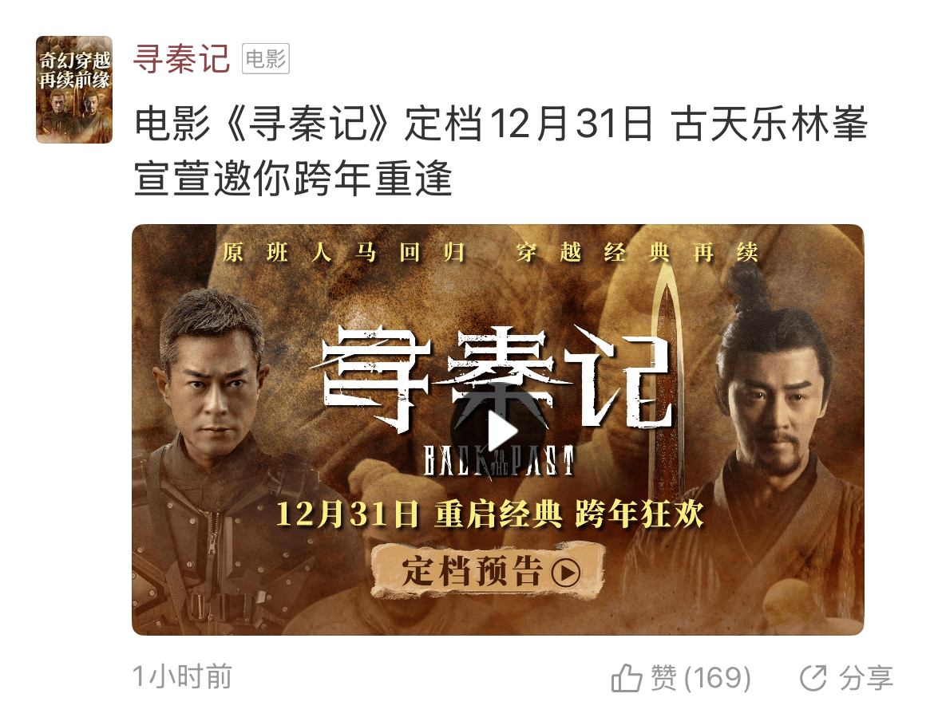Open the post headline text about 12月31日
934x721 pixels.
click(501, 151)
